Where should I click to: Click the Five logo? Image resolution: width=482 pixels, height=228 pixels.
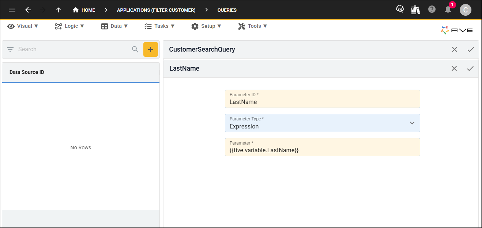click(x=457, y=30)
